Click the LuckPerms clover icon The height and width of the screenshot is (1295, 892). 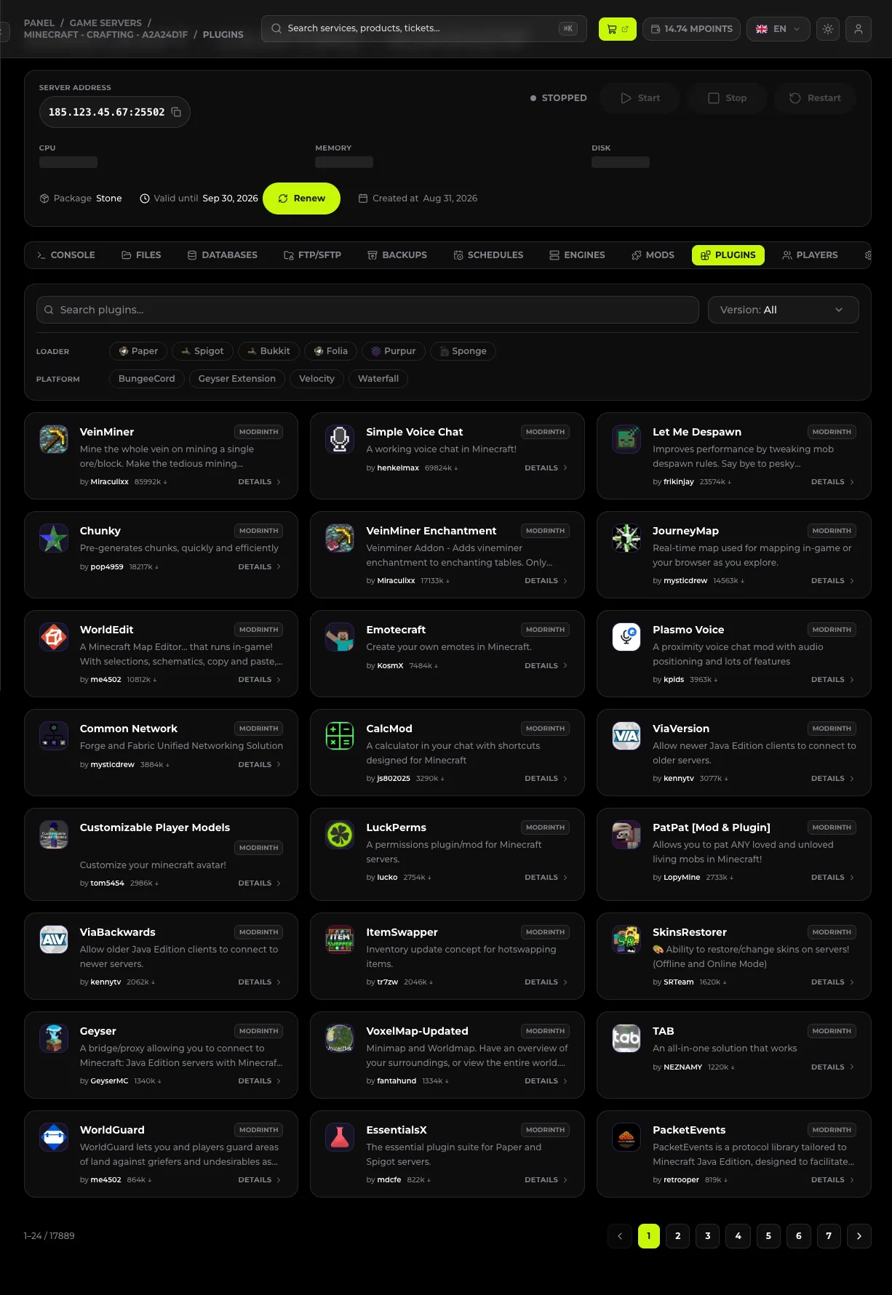[340, 835]
